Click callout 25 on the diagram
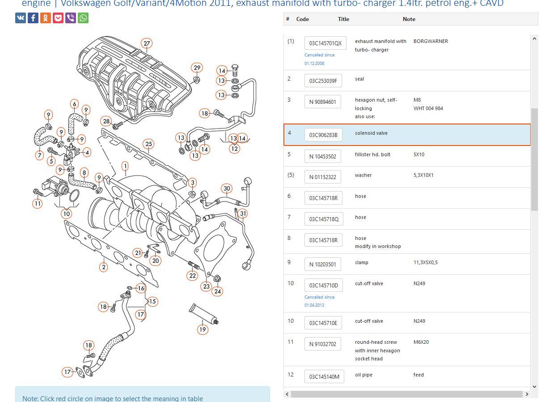Screen dimensions: 545x402 148,144
